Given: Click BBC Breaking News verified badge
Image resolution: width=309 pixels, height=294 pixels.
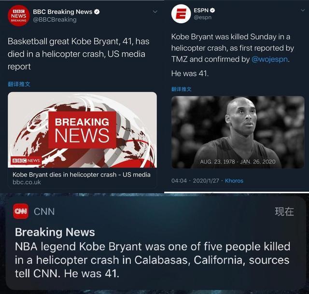Looking at the screenshot, I should pyautogui.click(x=97, y=12).
